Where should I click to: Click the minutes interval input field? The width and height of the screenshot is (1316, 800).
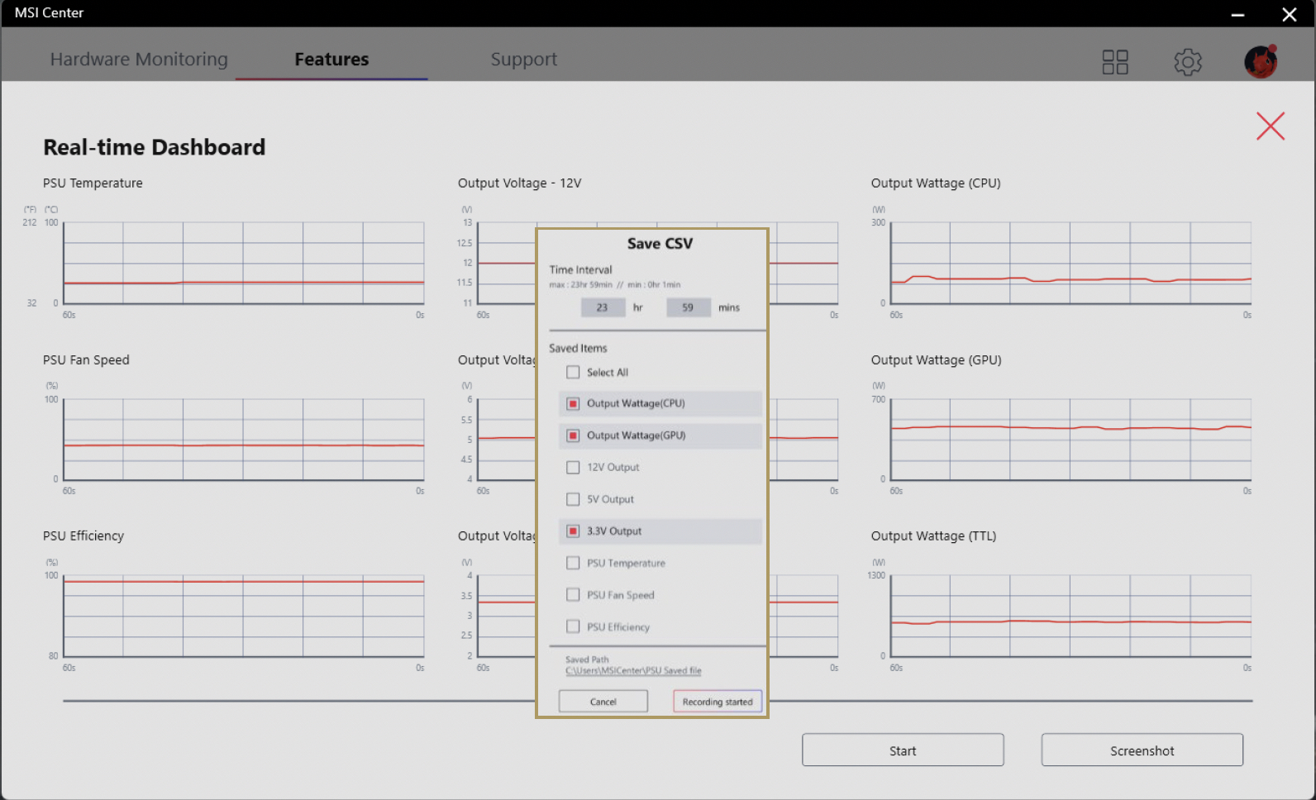coord(687,307)
